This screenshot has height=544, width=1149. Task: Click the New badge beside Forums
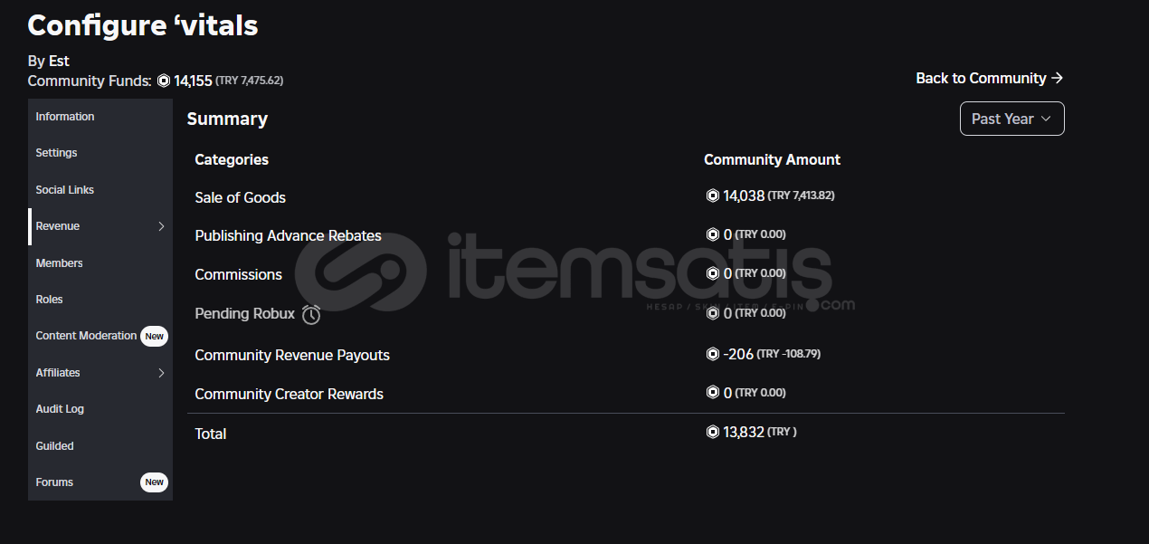(155, 482)
